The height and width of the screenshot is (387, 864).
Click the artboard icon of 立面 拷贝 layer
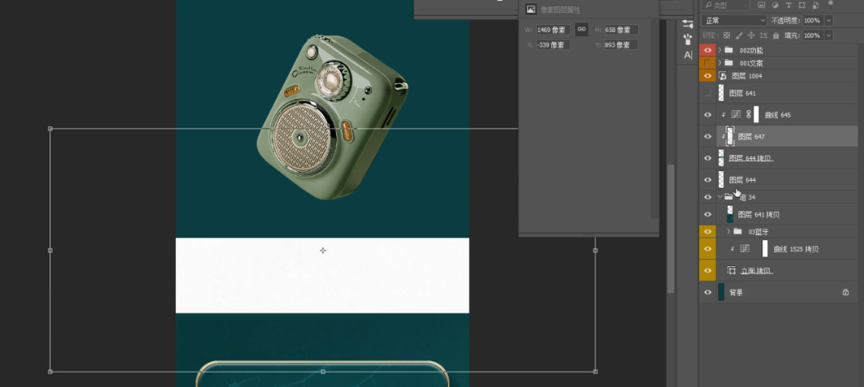click(x=732, y=270)
